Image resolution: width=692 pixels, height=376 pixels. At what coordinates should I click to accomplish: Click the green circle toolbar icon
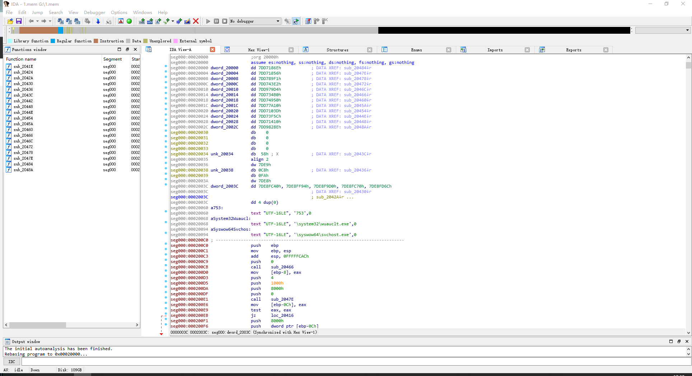(129, 21)
